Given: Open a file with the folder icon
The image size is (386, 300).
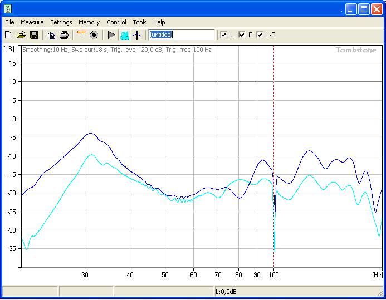Looking at the screenshot, I should pyautogui.click(x=21, y=35).
